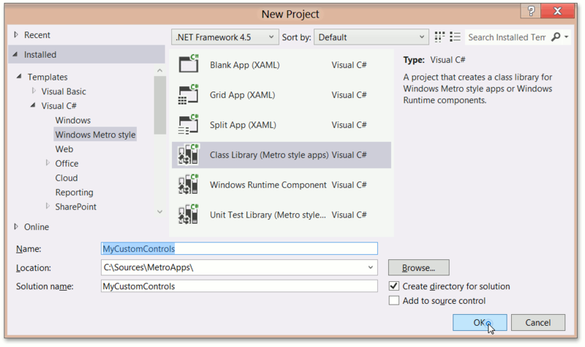Switch to small icons view

tap(439, 37)
